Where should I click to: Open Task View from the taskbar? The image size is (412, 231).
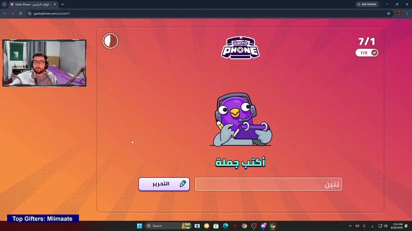click(x=197, y=226)
